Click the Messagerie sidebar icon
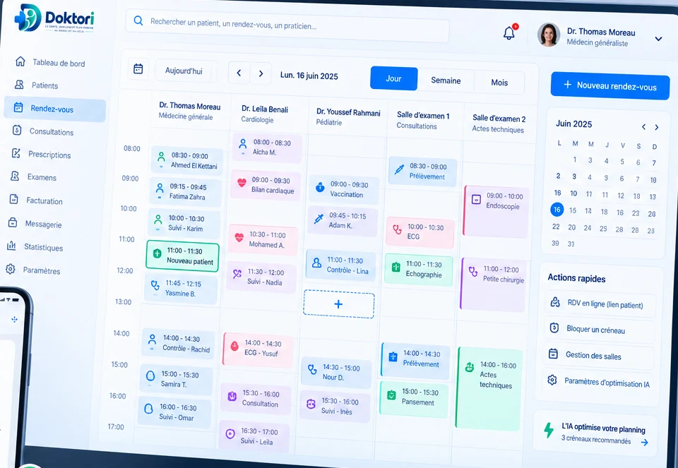 pos(13,222)
